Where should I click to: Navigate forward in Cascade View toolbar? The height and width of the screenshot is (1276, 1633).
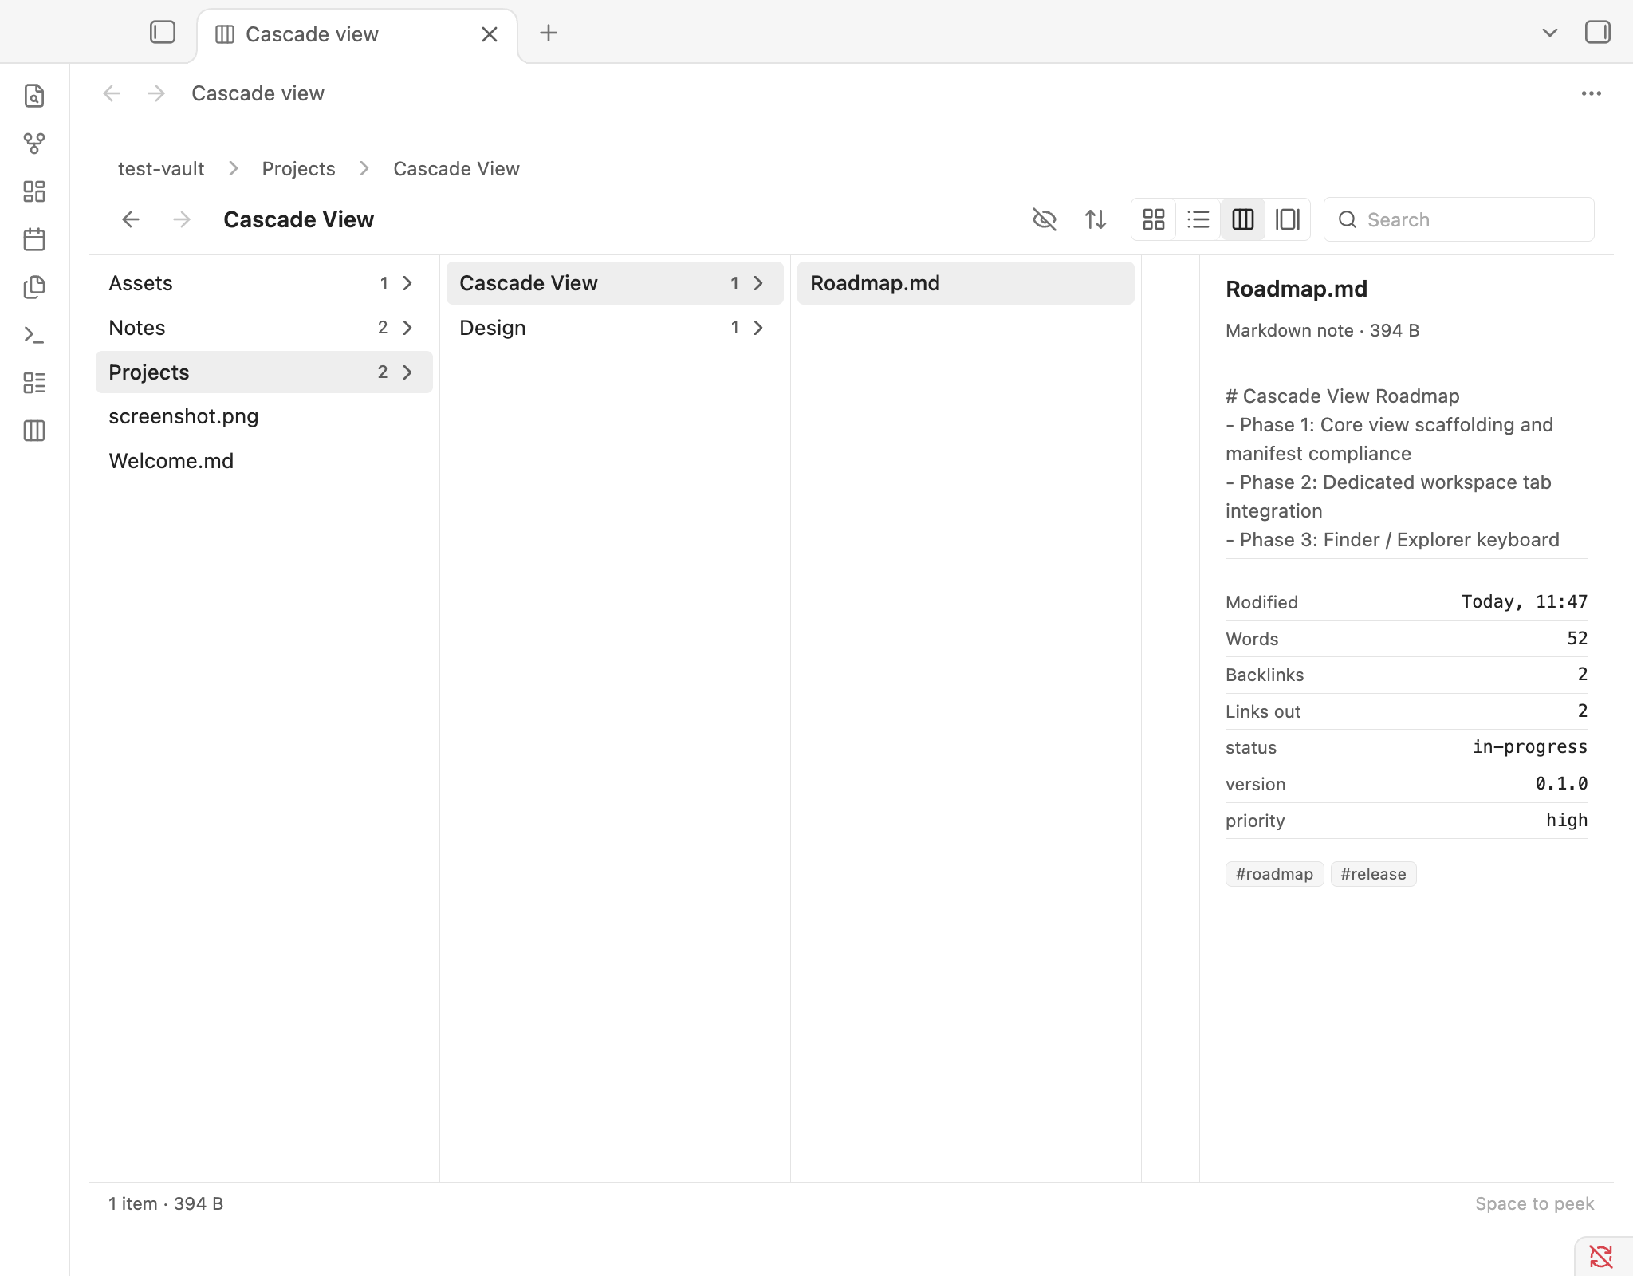[182, 219]
